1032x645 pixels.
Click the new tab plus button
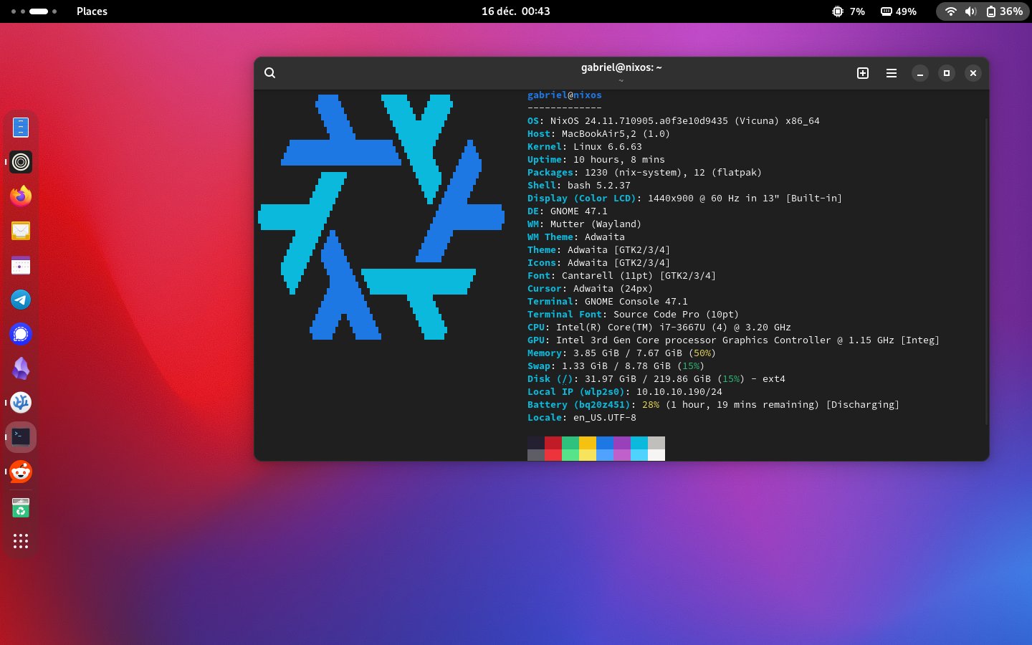click(x=863, y=73)
